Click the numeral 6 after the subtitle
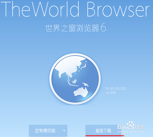 click(103, 27)
